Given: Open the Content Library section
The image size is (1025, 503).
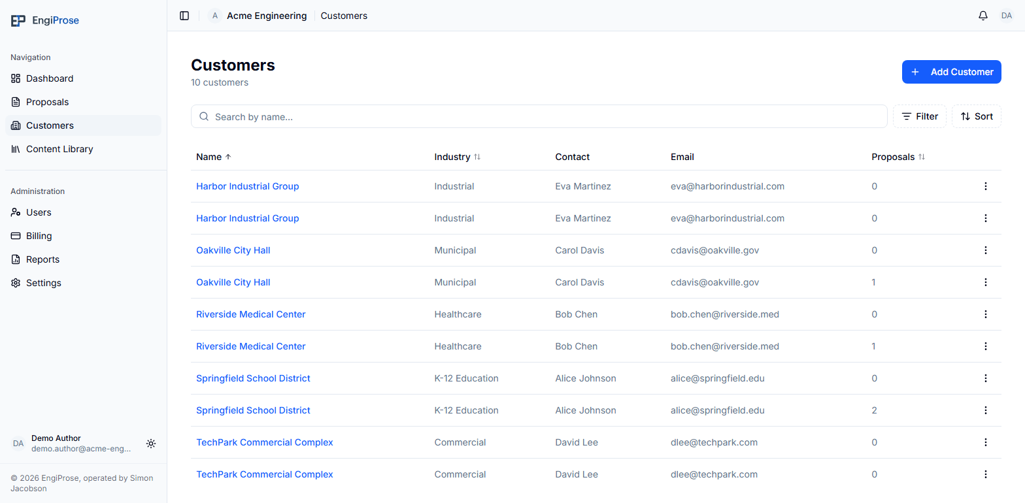Looking at the screenshot, I should 83,149.
